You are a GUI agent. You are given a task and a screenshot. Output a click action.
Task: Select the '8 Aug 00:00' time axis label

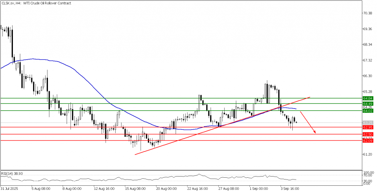(73, 189)
